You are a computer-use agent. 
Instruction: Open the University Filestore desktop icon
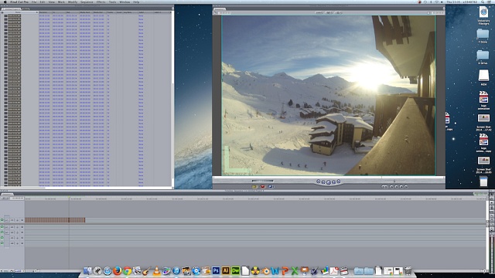point(483,15)
